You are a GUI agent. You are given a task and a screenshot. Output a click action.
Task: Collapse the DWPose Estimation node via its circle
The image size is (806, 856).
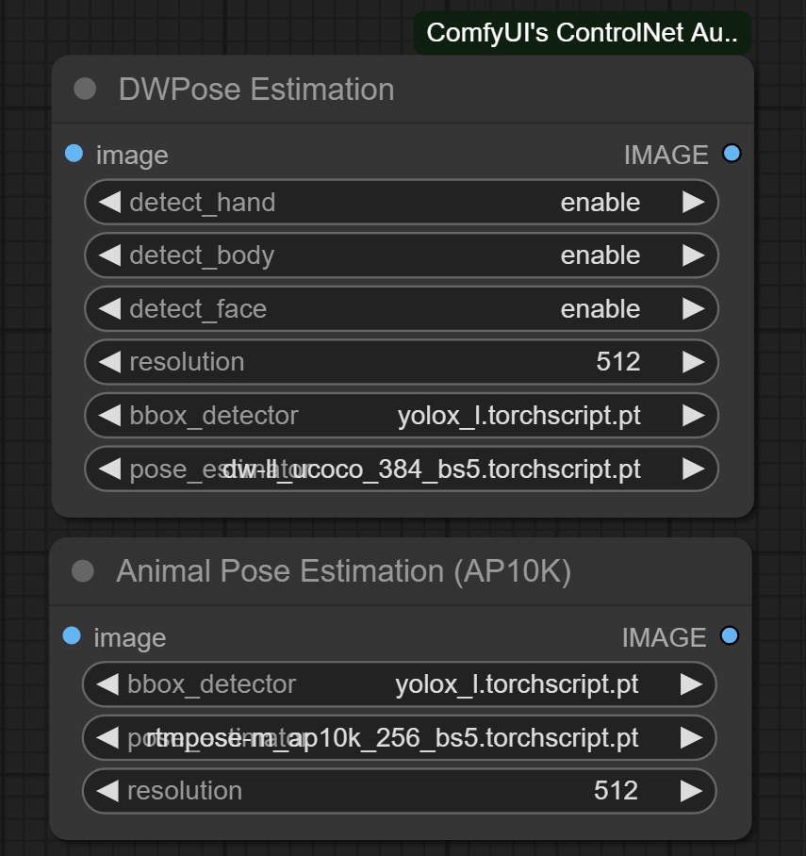coord(83,90)
